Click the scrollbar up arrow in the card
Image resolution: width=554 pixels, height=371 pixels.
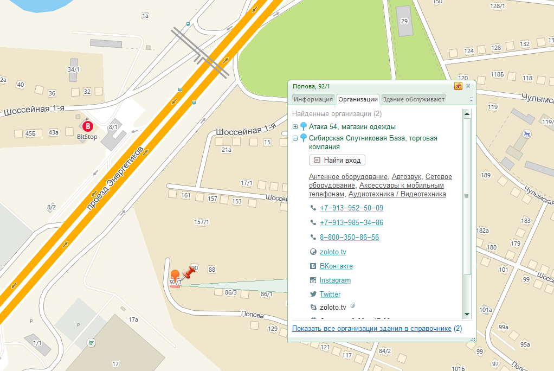pos(467,114)
